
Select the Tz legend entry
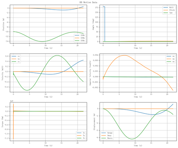tap(81, 138)
